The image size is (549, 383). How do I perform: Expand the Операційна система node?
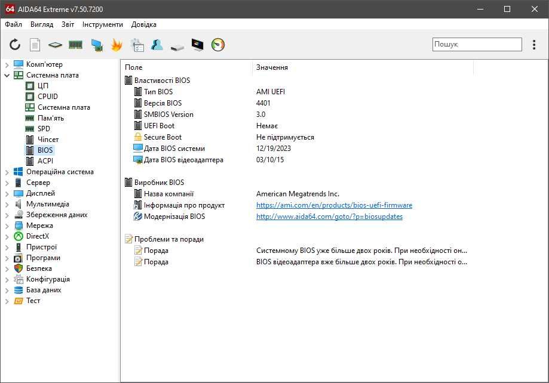click(x=7, y=172)
